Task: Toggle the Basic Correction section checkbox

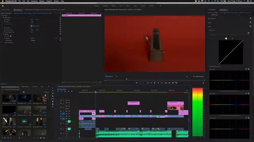Action: [x=250, y=19]
